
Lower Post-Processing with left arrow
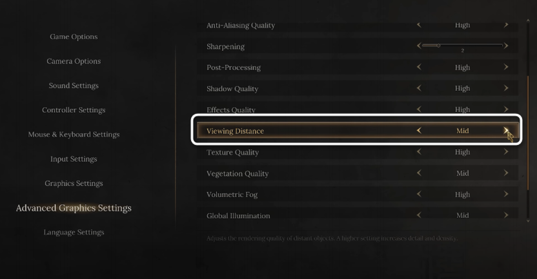(419, 67)
